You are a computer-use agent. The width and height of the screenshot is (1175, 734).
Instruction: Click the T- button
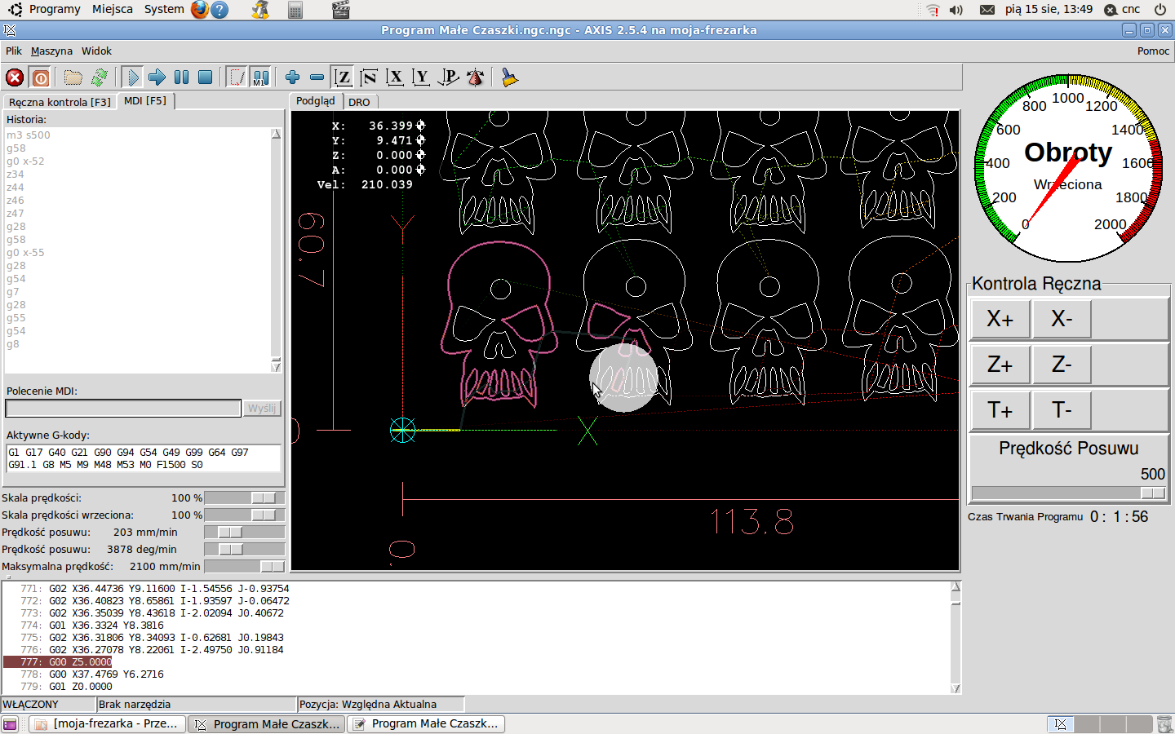click(x=1062, y=410)
